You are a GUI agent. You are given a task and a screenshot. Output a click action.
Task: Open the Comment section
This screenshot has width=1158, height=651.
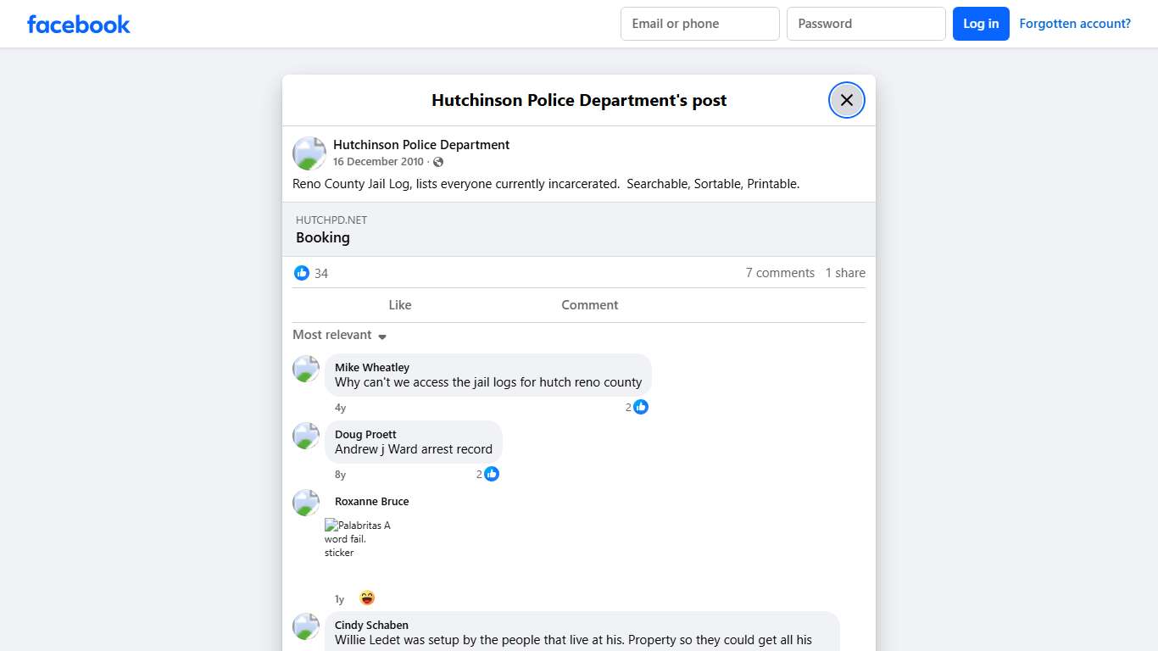[x=588, y=305]
